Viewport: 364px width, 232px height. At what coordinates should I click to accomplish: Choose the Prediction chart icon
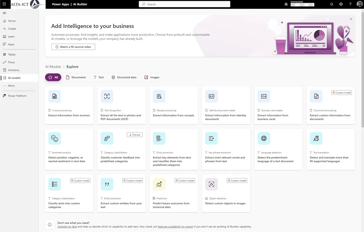pos(159,184)
